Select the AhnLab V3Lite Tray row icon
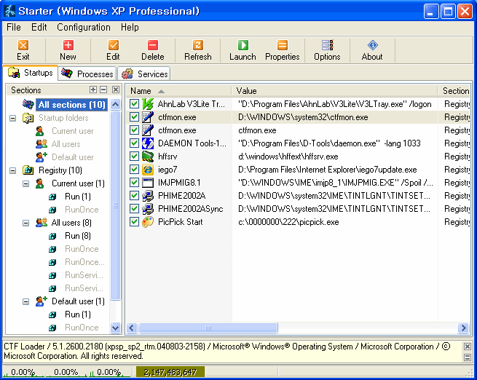 (148, 104)
